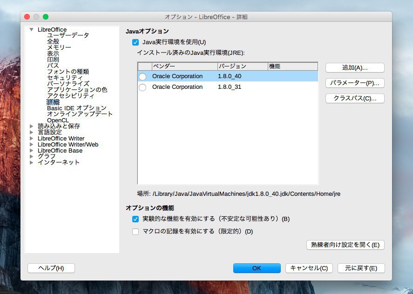Select 全般 in options tree

(53, 41)
